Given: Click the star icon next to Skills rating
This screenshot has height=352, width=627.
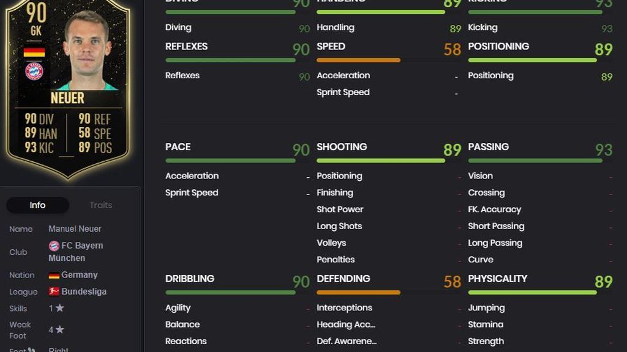Looking at the screenshot, I should click(x=59, y=308).
